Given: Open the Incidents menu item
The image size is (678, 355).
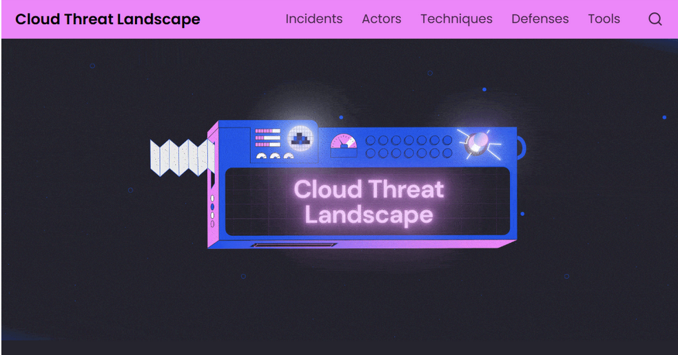Looking at the screenshot, I should point(314,19).
